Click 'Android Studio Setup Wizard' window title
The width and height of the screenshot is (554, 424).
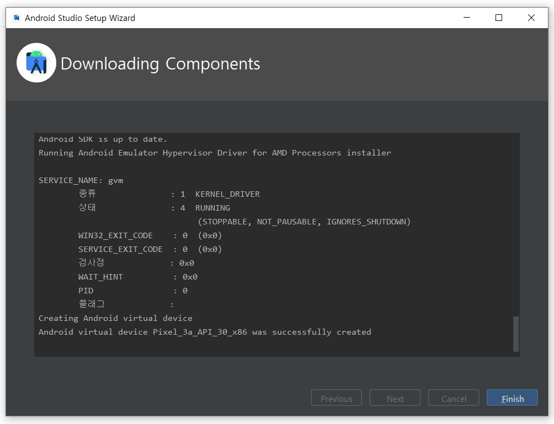80,18
